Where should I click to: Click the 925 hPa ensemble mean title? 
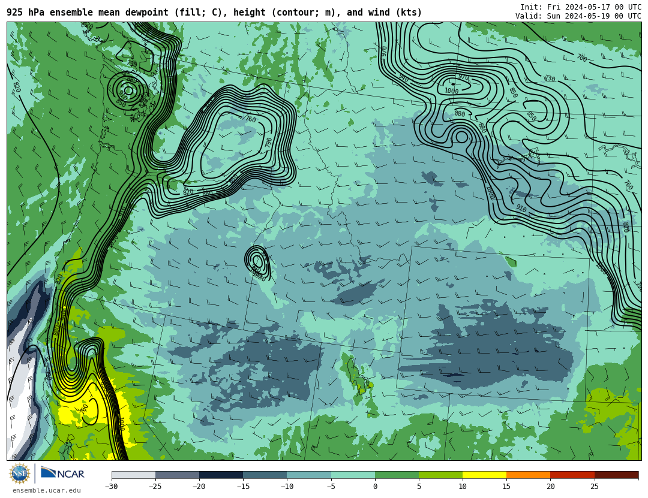214,13
